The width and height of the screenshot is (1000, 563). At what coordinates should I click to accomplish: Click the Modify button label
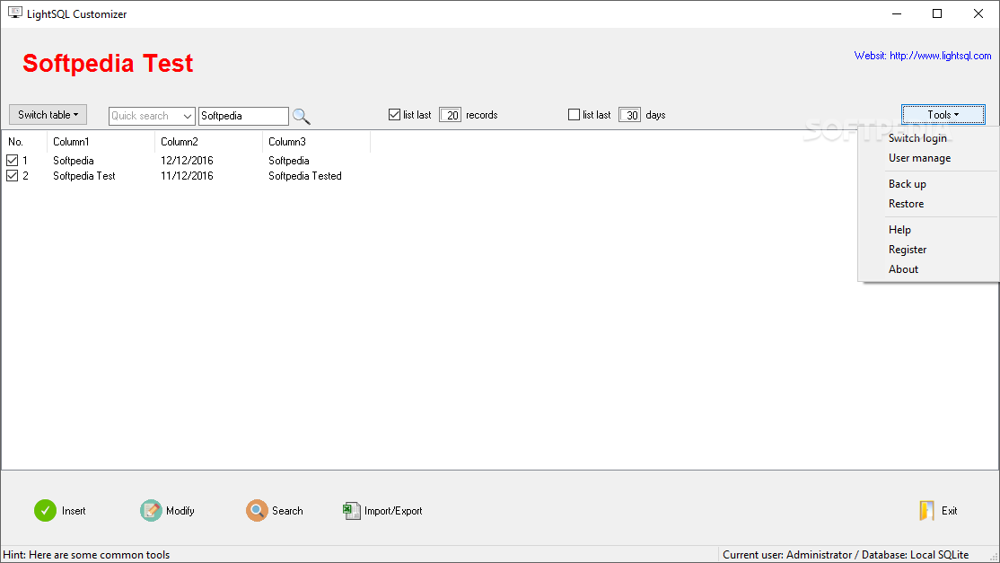(x=180, y=511)
